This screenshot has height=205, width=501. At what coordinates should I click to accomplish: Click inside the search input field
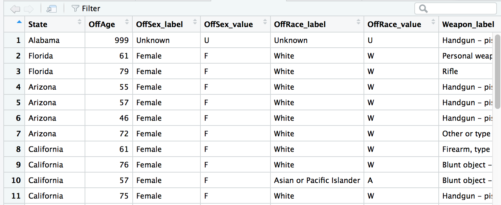click(x=455, y=8)
